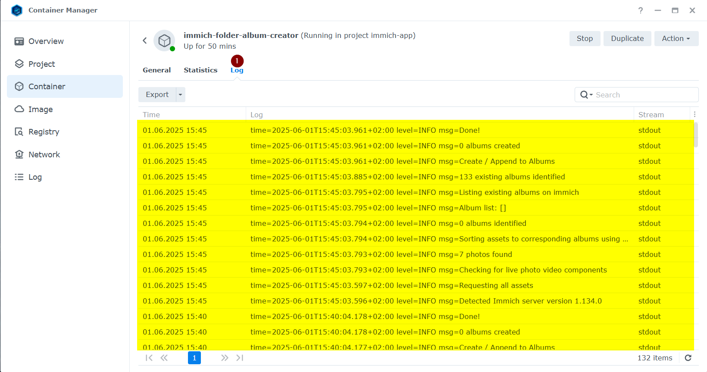This screenshot has width=707, height=372.
Task: Open Overview in the sidebar
Action: pyautogui.click(x=65, y=41)
